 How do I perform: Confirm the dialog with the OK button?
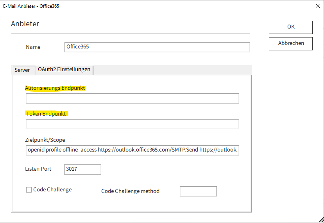click(x=290, y=27)
